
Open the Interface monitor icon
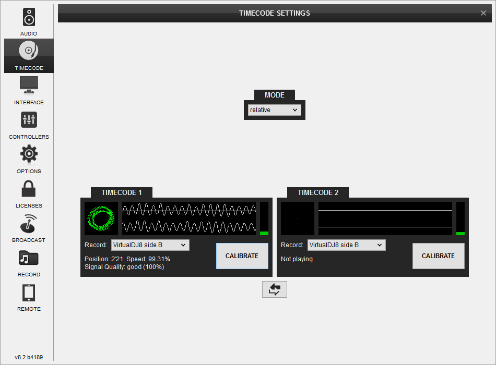pos(29,86)
